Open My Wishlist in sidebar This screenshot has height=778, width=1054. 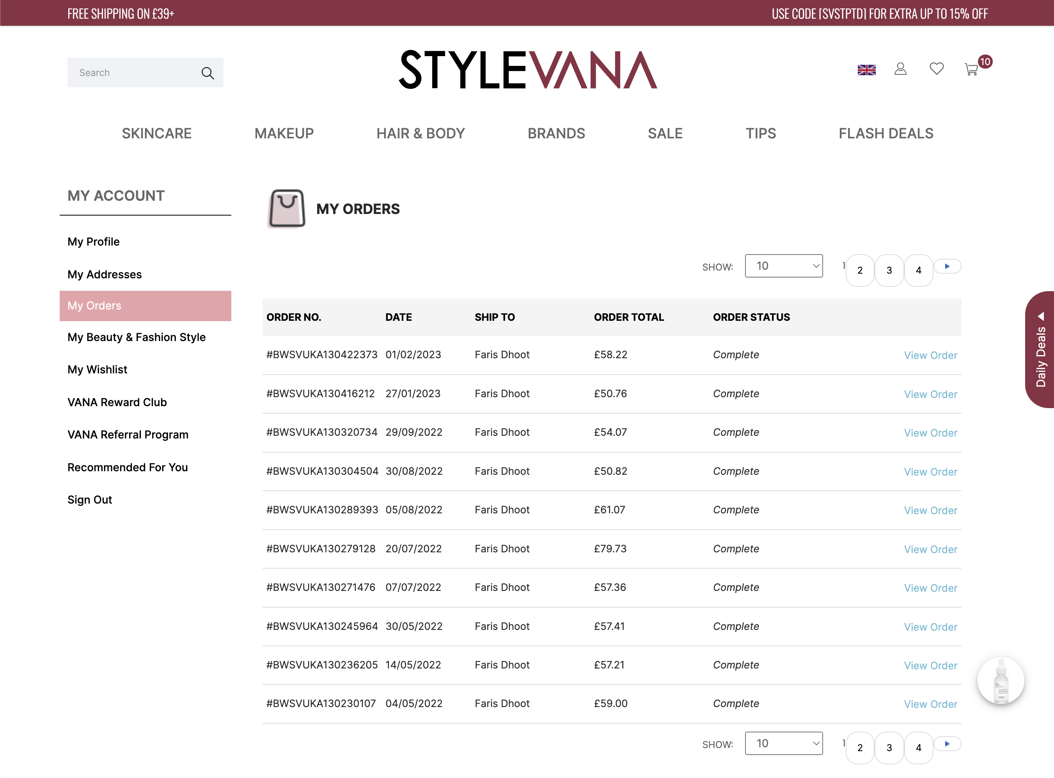pyautogui.click(x=97, y=370)
